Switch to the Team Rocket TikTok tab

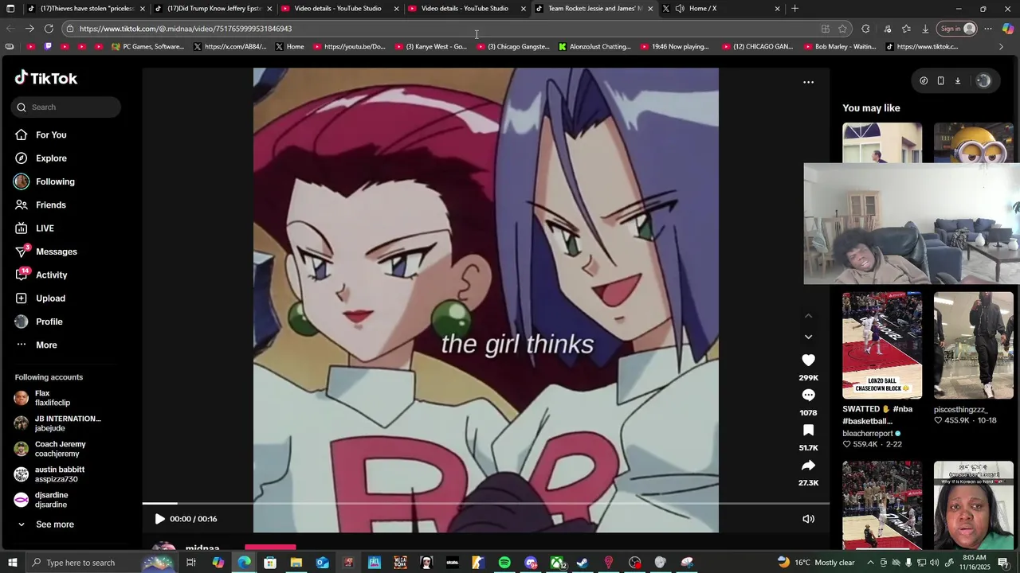[x=594, y=9]
